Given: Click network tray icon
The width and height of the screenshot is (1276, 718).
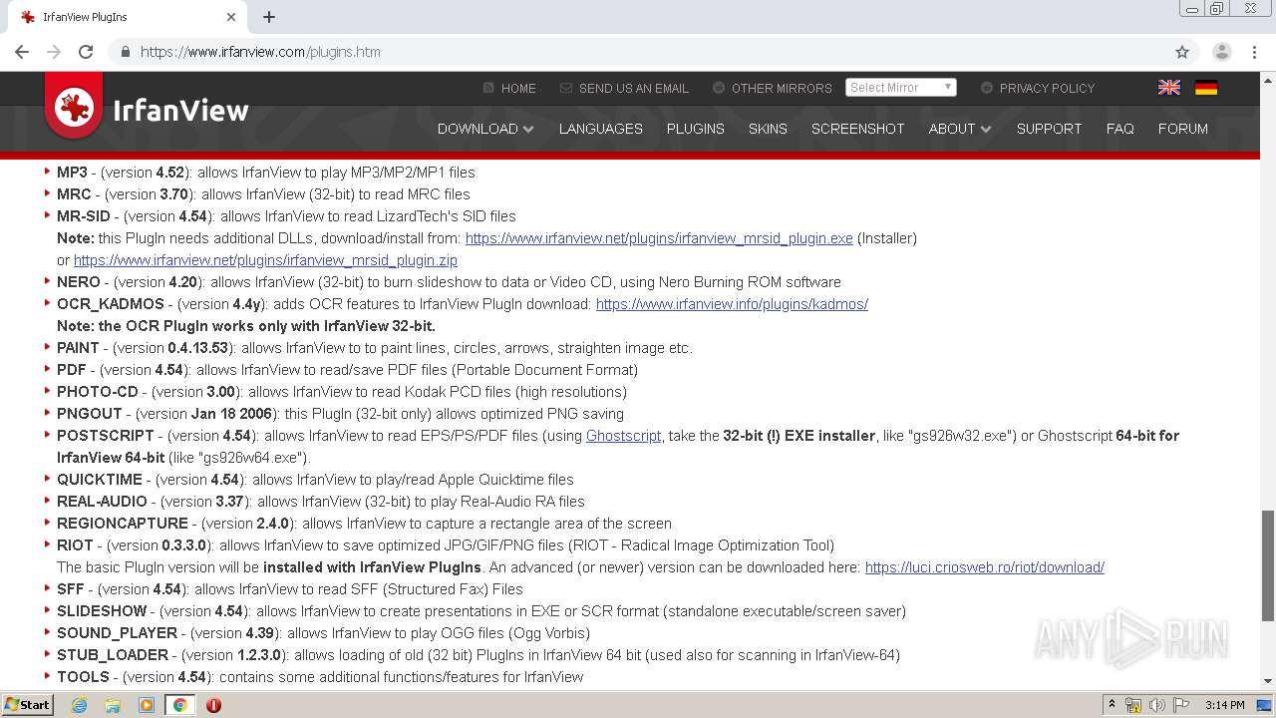Looking at the screenshot, I should [1133, 705].
